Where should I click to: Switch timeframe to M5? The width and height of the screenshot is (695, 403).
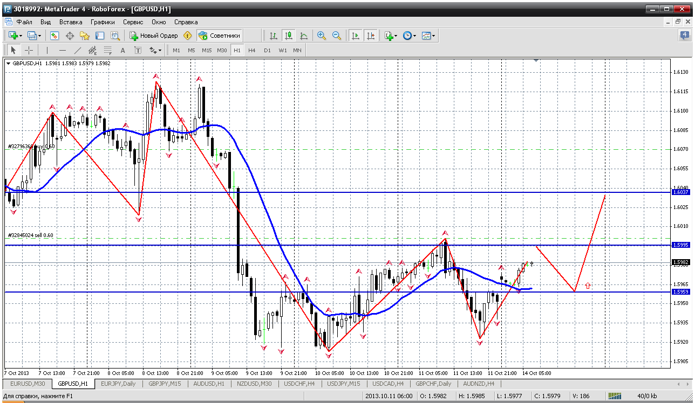pos(192,50)
